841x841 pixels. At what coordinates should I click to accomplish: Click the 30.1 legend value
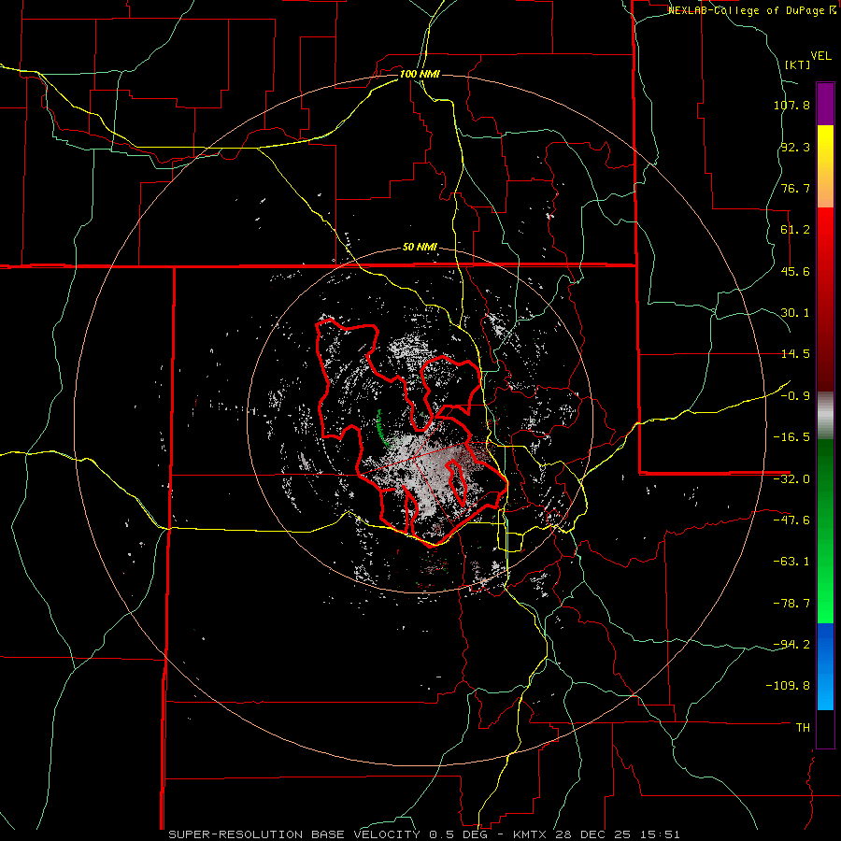pyautogui.click(x=795, y=313)
